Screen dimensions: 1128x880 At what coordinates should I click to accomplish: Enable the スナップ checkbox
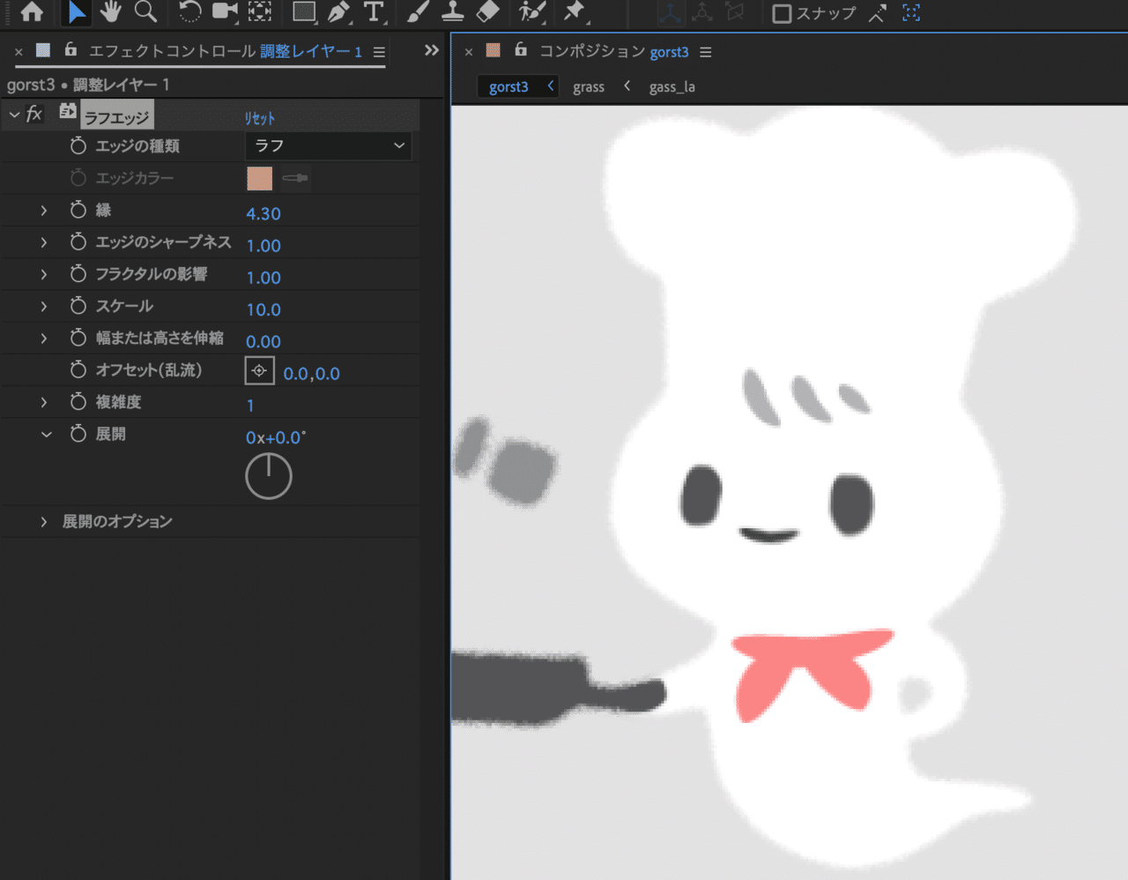(x=782, y=13)
